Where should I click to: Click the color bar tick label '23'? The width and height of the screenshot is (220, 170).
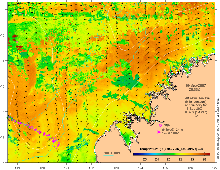(145, 159)
